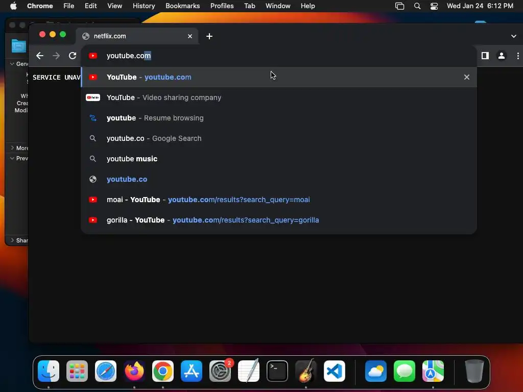523x392 pixels.
Task: Open Control Center in the menu bar
Action: pos(434,6)
